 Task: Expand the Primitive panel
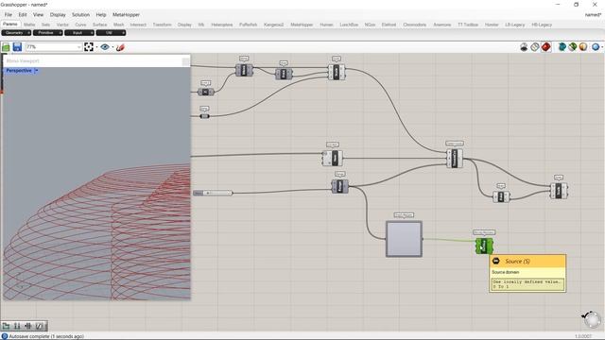[x=47, y=33]
